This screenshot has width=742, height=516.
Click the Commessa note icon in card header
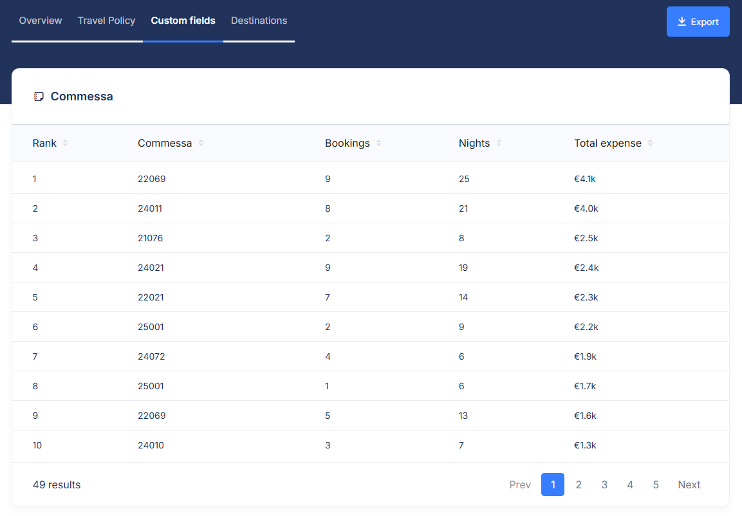(39, 97)
